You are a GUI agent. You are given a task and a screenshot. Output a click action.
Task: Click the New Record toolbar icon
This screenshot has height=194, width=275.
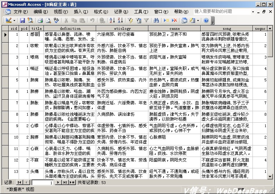tap(166, 20)
